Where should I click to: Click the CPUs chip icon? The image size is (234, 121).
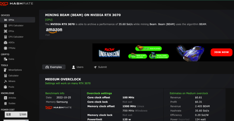6,31
